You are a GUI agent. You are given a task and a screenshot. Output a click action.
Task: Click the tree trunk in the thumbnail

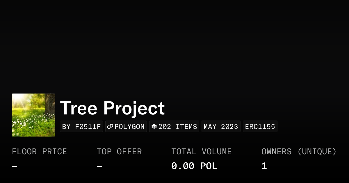[x=50, y=104]
